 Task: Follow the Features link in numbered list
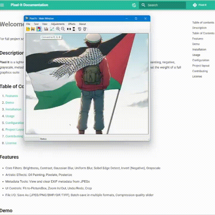pos(12,96)
